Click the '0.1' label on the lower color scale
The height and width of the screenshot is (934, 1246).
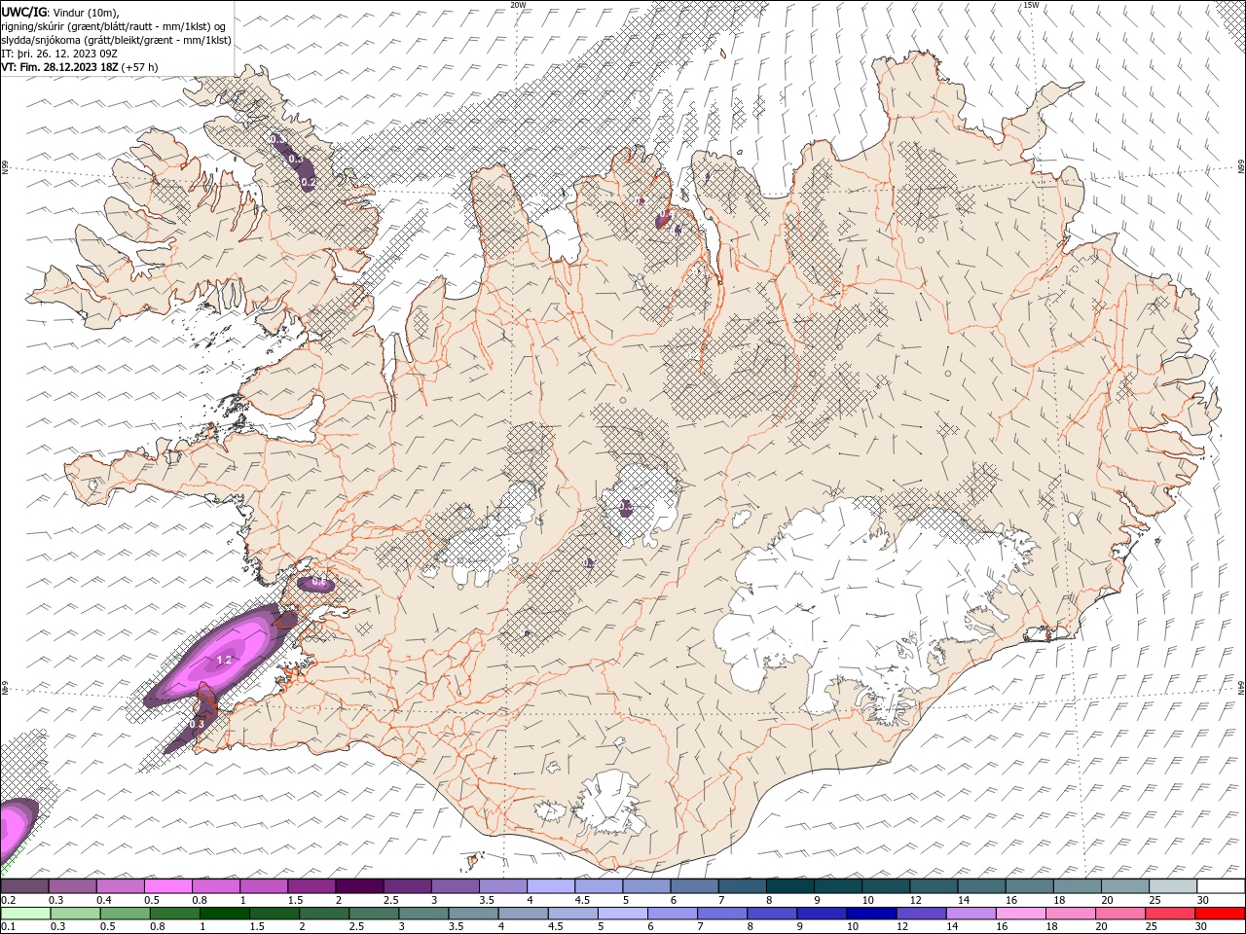(9, 926)
